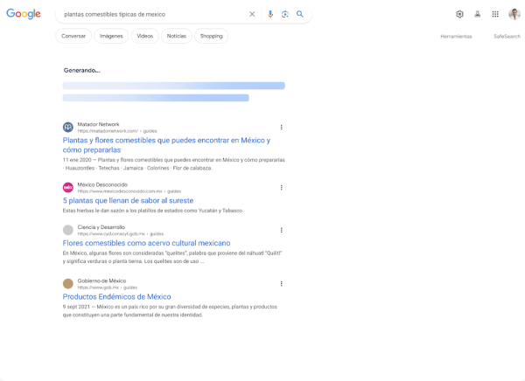Open the Google account profile avatar
The height and width of the screenshot is (381, 525).
(514, 14)
